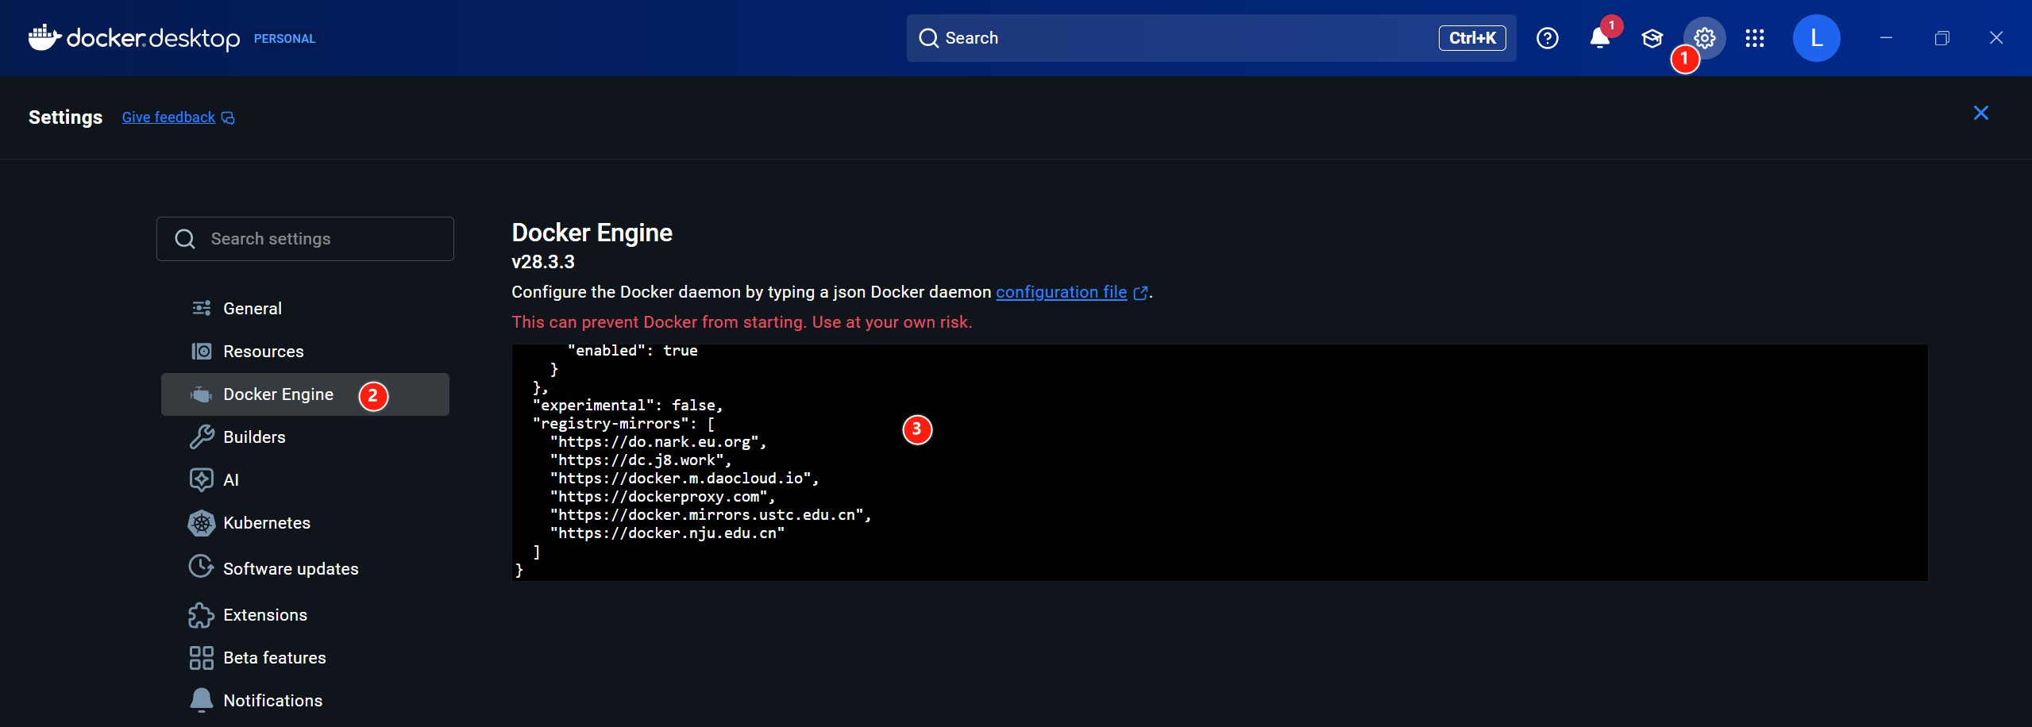The image size is (2032, 727).
Task: Switch to the Kubernetes settings section
Action: click(x=305, y=522)
